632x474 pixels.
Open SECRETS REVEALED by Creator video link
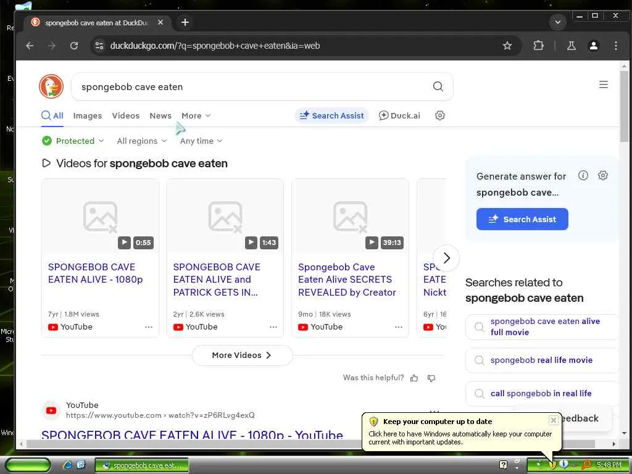coord(347,280)
